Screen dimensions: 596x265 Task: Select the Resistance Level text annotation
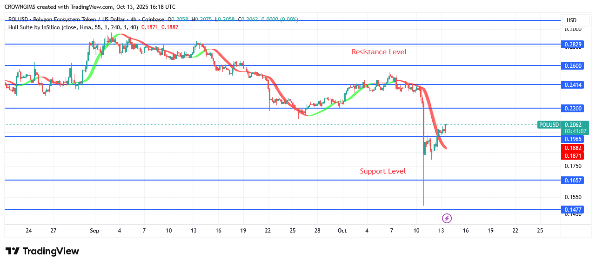[x=379, y=52]
